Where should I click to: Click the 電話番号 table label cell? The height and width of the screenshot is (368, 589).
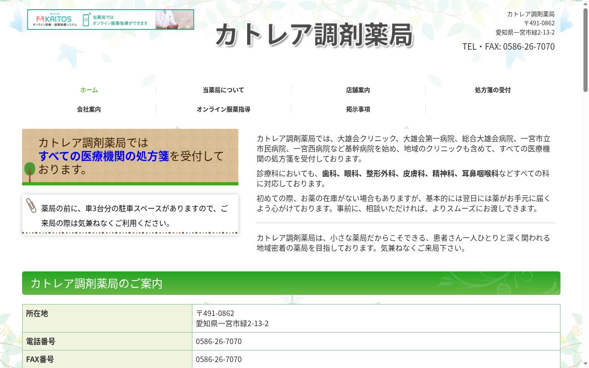tap(107, 341)
